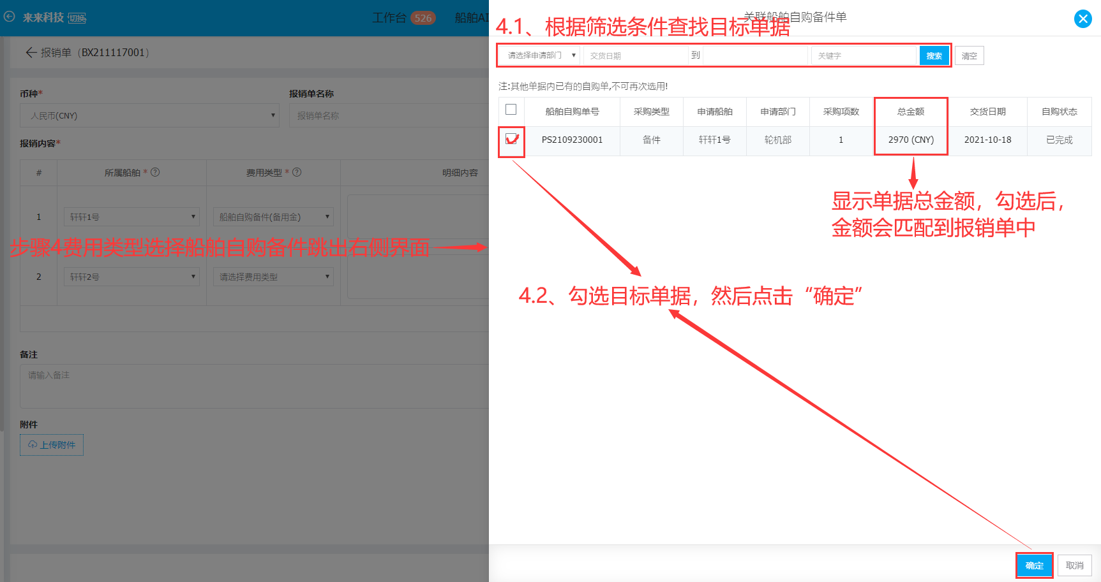Click the 清空 button
Viewport: 1101px width, 582px height.
pyautogui.click(x=969, y=55)
